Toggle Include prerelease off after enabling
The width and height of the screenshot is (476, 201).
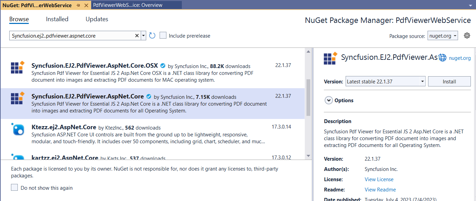(163, 35)
